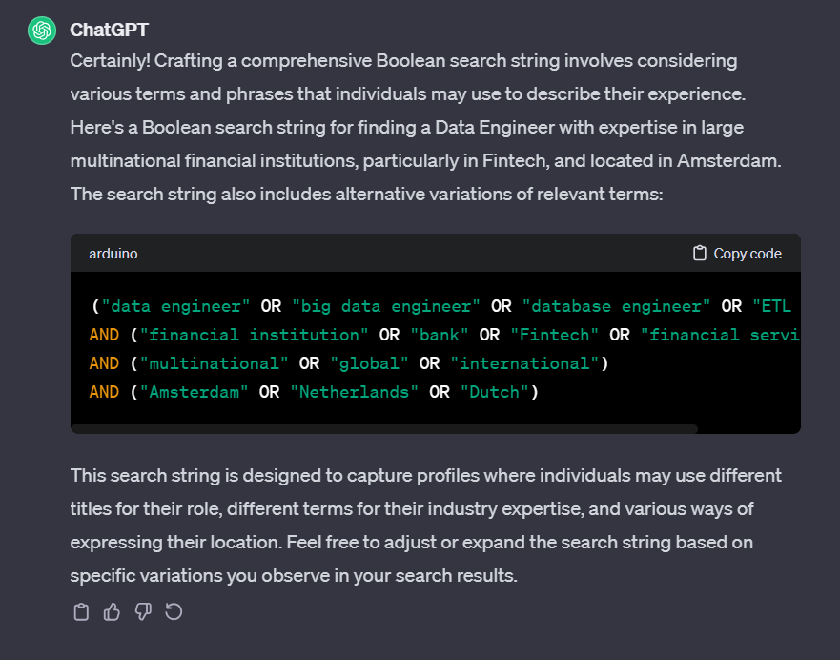Viewport: 840px width, 660px height.
Task: Click the ChatGPT sender name label
Action: point(107,30)
